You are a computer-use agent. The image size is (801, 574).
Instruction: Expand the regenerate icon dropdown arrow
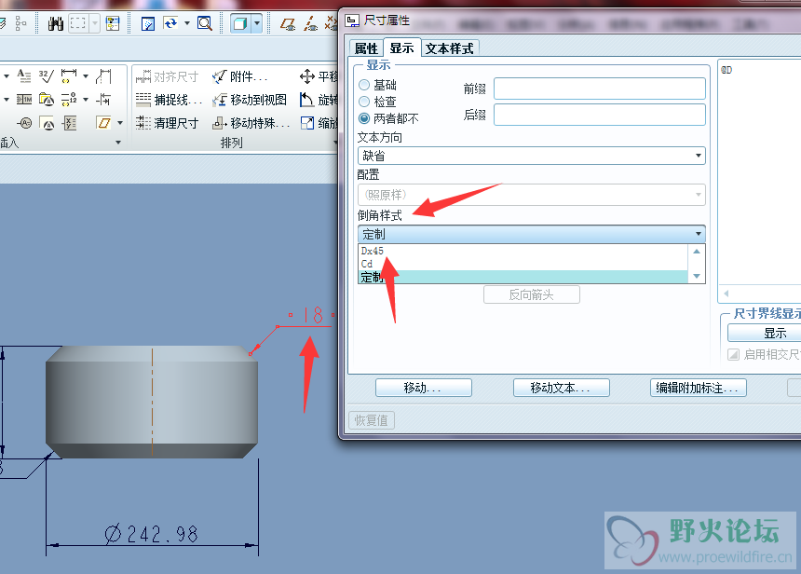(x=186, y=23)
